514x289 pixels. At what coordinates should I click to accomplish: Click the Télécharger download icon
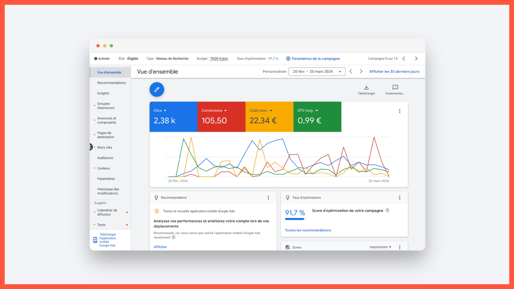pos(366,87)
